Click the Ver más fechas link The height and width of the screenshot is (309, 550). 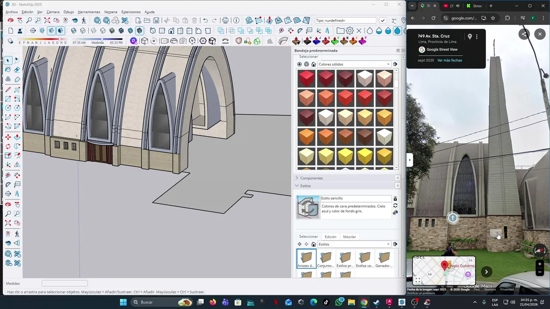point(449,60)
